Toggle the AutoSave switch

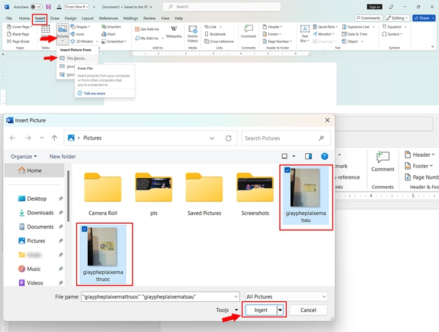pos(37,7)
